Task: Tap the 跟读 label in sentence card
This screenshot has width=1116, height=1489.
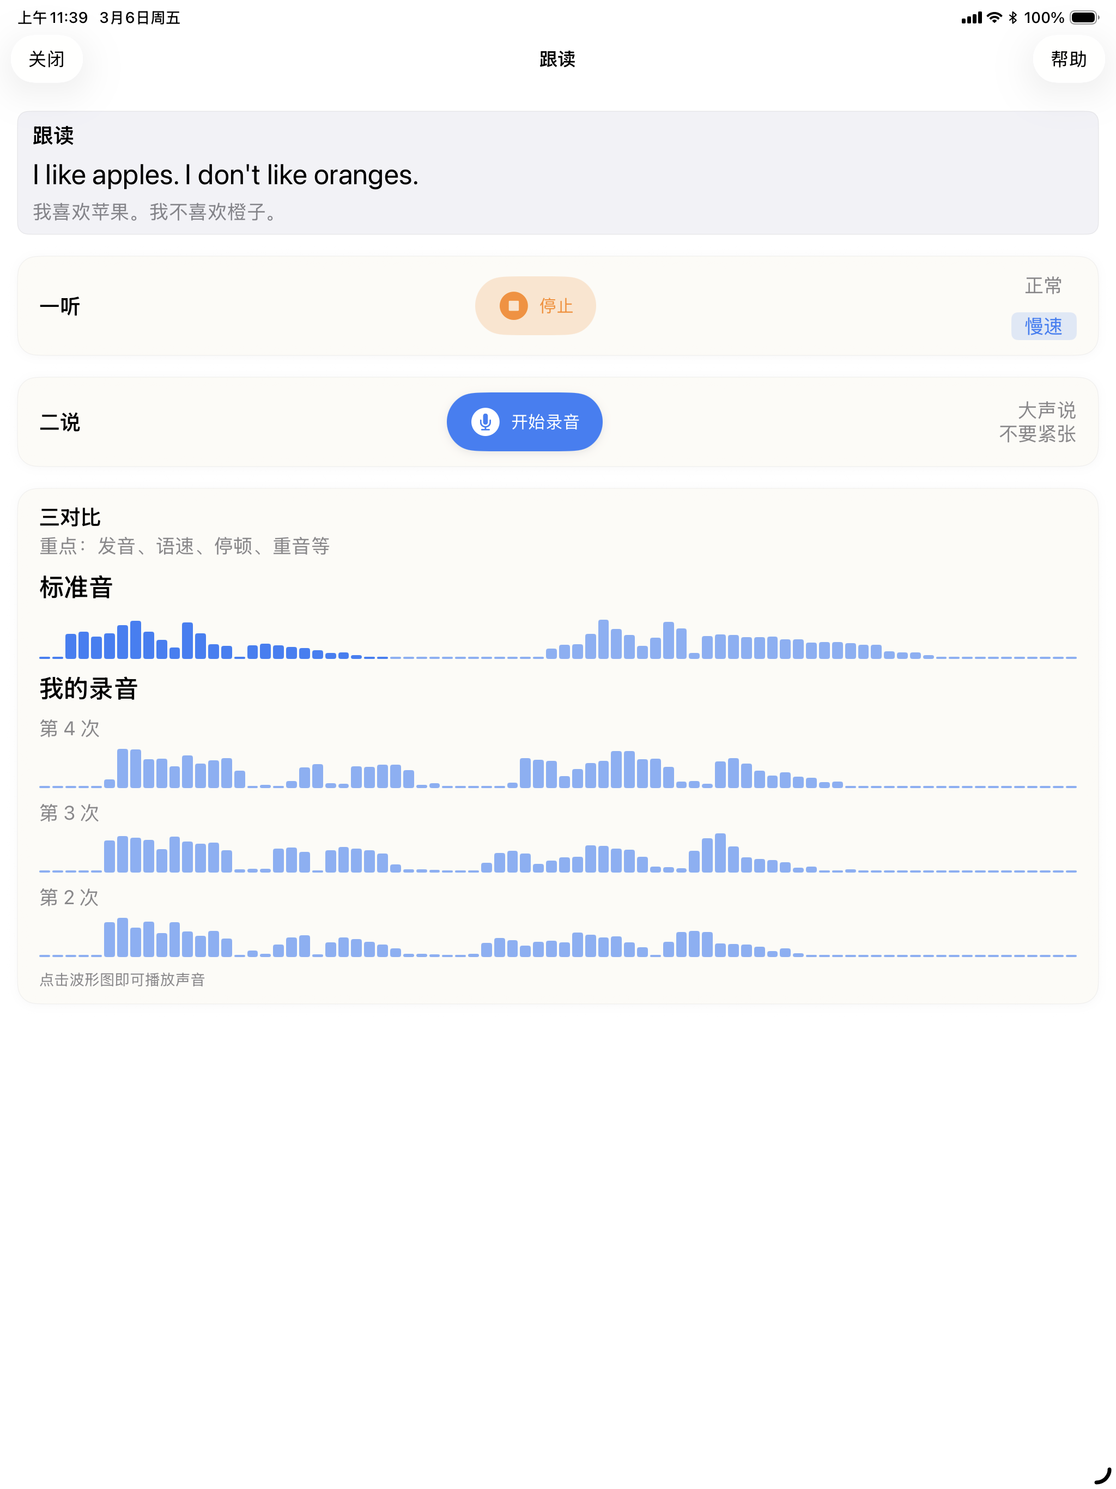Action: tap(53, 135)
